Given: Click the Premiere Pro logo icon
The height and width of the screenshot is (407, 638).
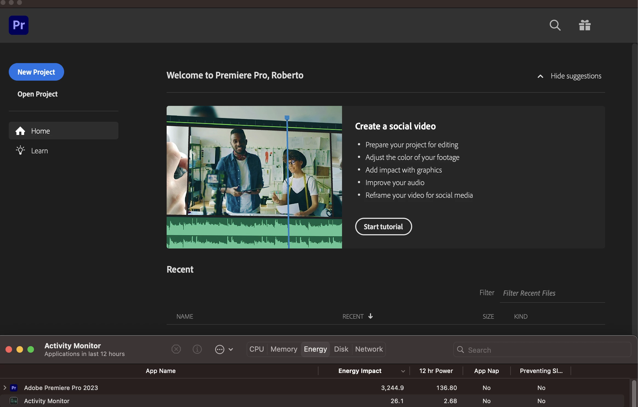Looking at the screenshot, I should [19, 25].
